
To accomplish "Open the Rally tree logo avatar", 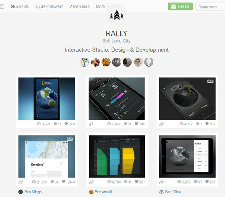I will coord(117,15).
